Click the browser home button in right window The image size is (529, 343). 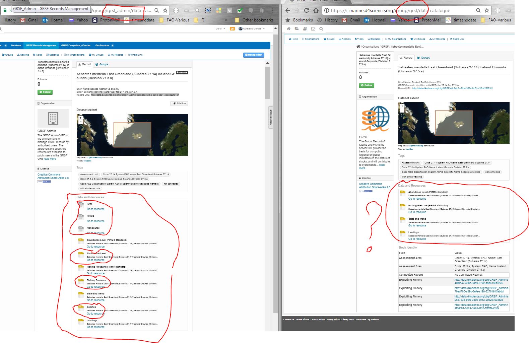pyautogui.click(x=316, y=10)
